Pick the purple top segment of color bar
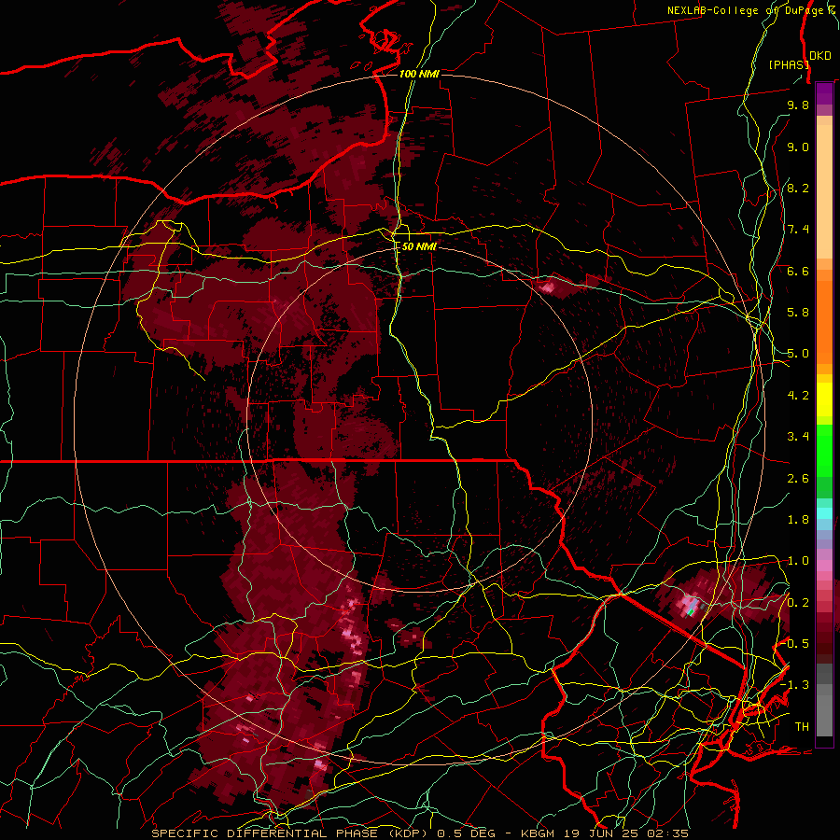The image size is (840, 840). 824,93
